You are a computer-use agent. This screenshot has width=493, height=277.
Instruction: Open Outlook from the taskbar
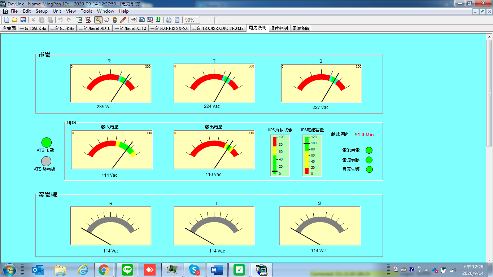coord(38,269)
